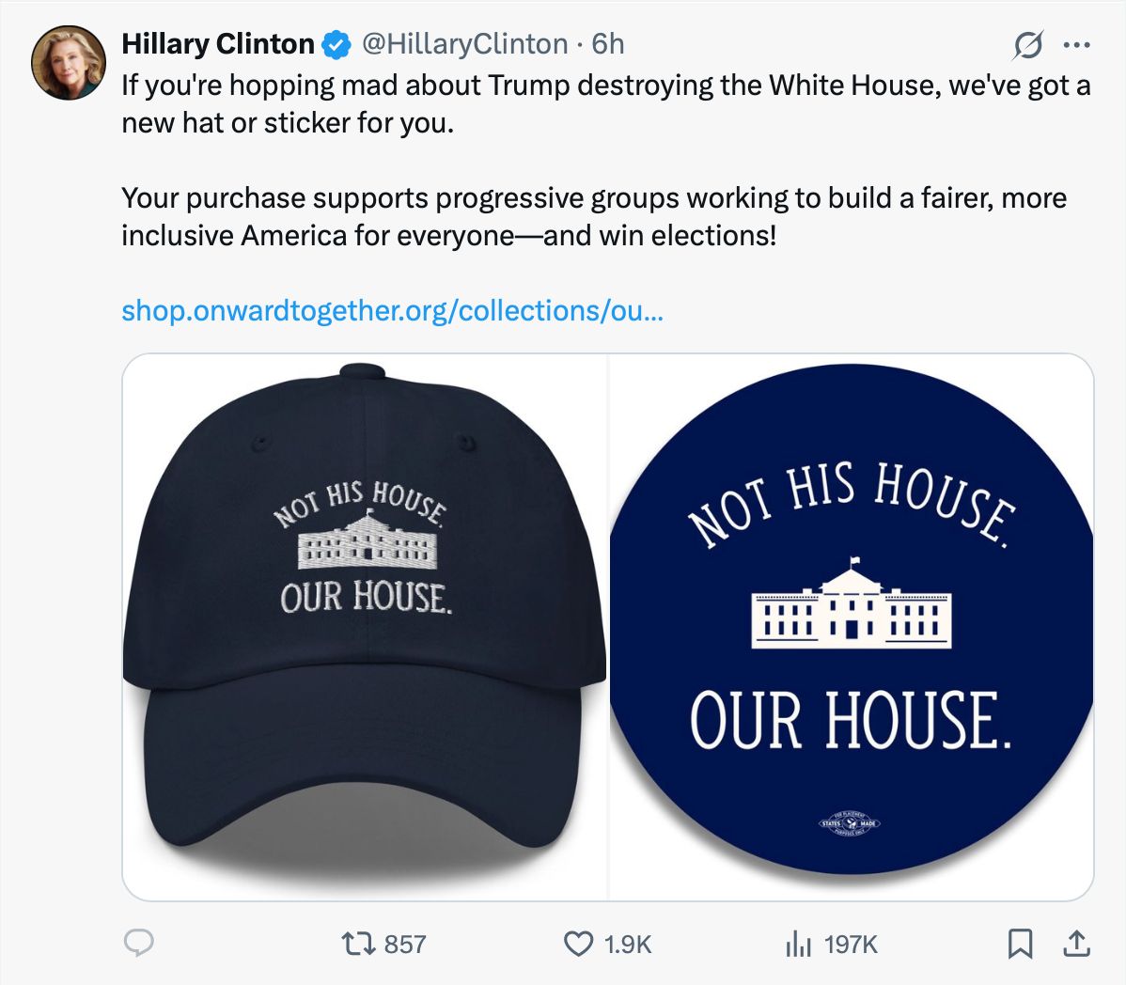The height and width of the screenshot is (985, 1126).
Task: Click the Hillary Clinton display name
Action: (218, 44)
